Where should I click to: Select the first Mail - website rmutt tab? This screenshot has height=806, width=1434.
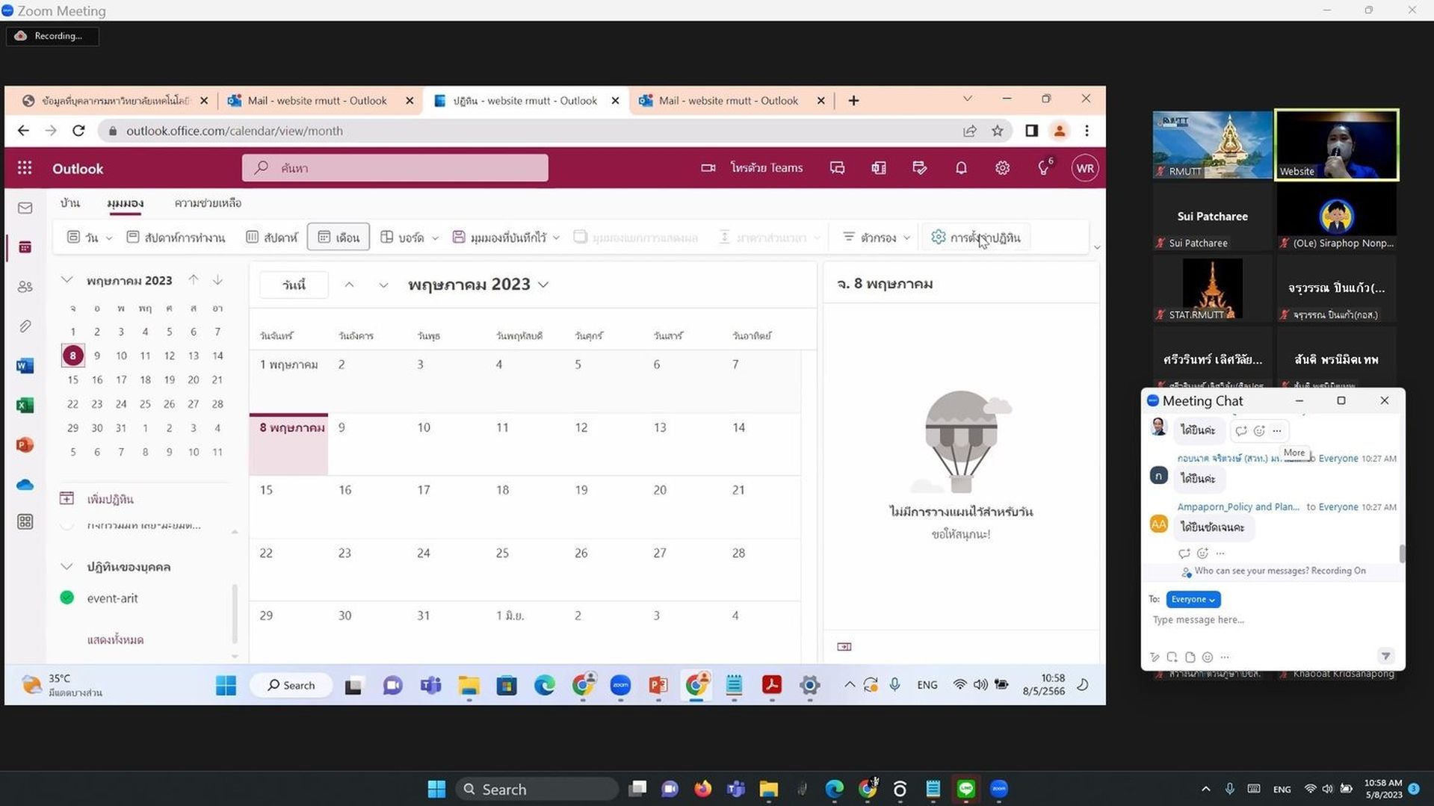pyautogui.click(x=318, y=100)
